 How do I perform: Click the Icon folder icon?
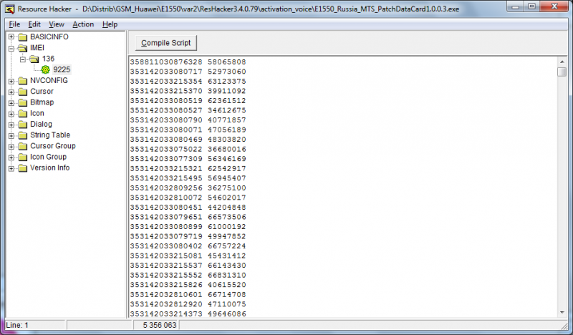23,114
